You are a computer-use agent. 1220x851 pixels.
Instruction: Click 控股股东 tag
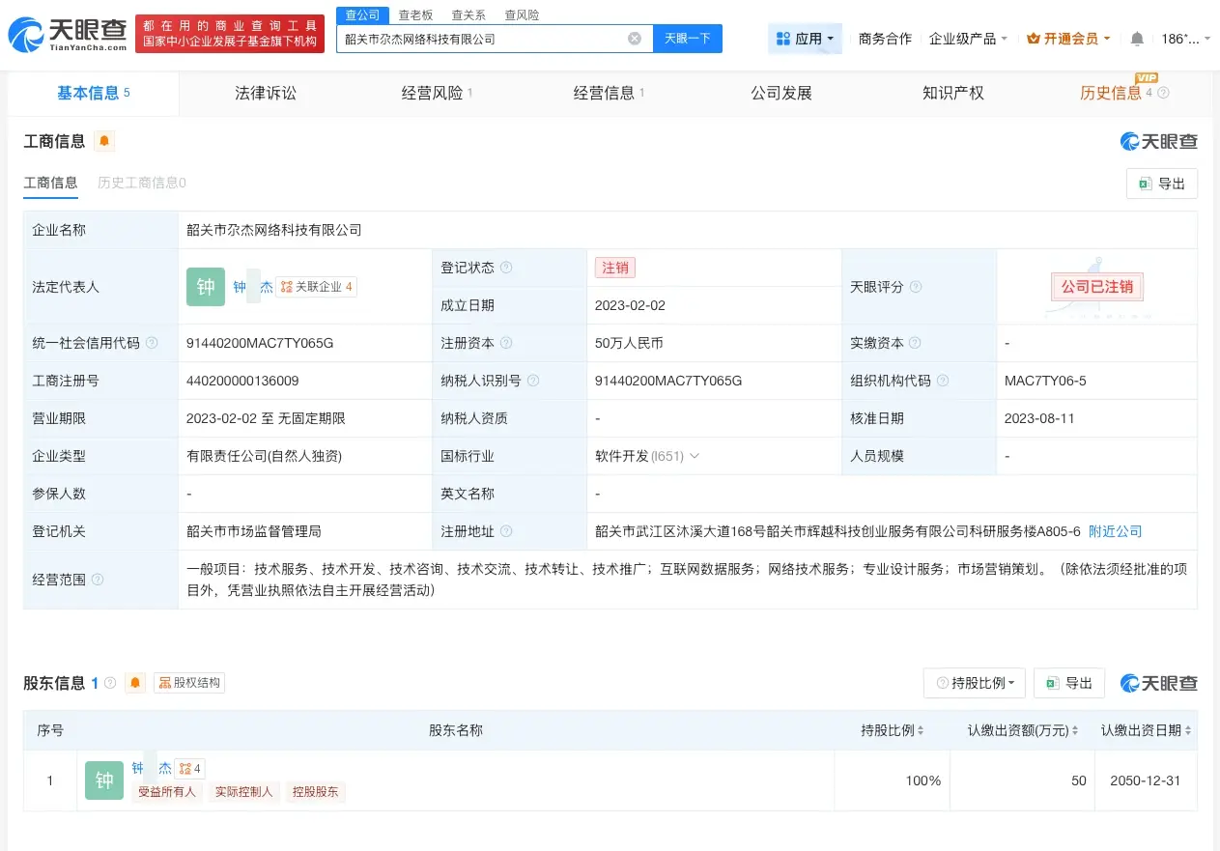pos(315,792)
